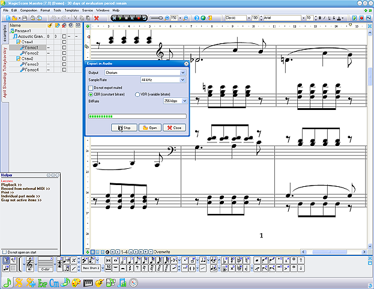This screenshot has height=289, width=374.
Task: Toggle checkbox in Голос1 row
Action: (x=64, y=47)
